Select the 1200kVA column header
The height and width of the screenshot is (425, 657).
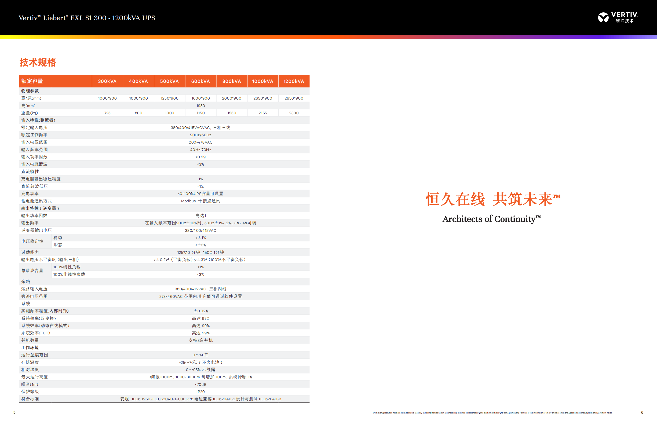tap(294, 81)
